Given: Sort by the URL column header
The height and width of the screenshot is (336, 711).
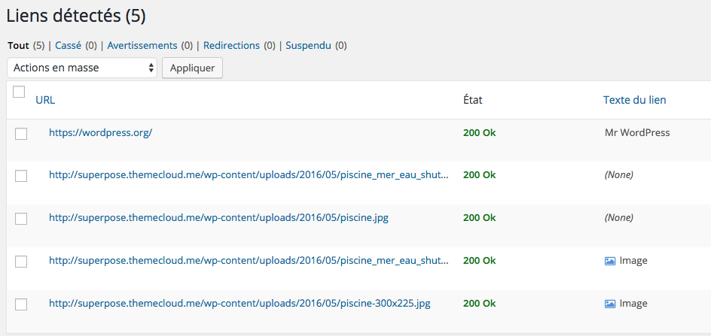Looking at the screenshot, I should pos(45,101).
